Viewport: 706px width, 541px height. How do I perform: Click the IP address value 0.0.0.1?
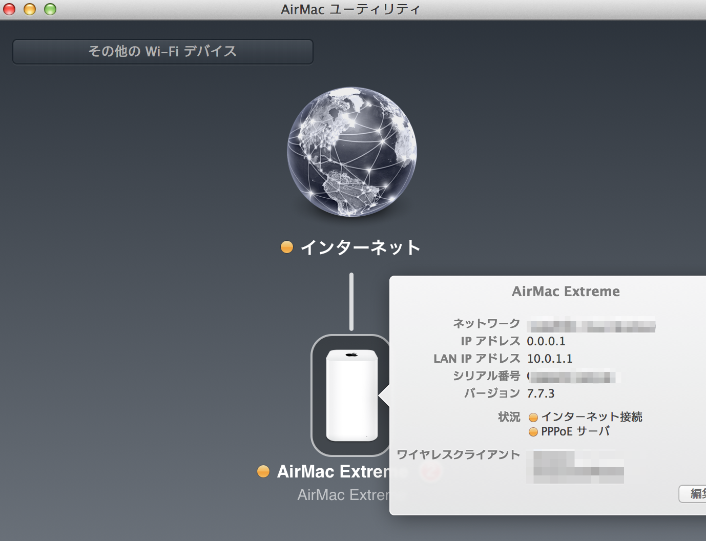pos(546,341)
